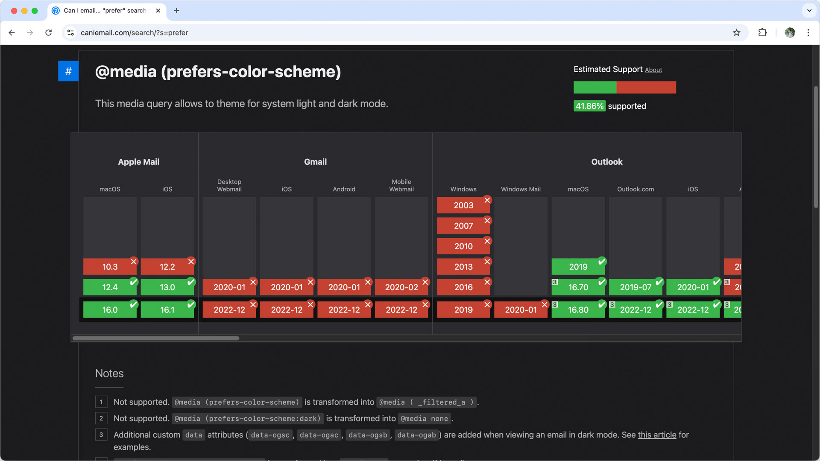The image size is (820, 461).
Task: Select the "Can I email... prefer search" tab
Action: point(105,11)
